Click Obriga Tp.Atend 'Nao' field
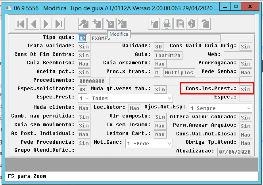The image size is (263, 185). [246, 143]
